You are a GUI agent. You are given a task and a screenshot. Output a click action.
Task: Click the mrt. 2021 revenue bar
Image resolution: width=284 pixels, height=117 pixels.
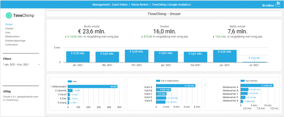click(136, 56)
